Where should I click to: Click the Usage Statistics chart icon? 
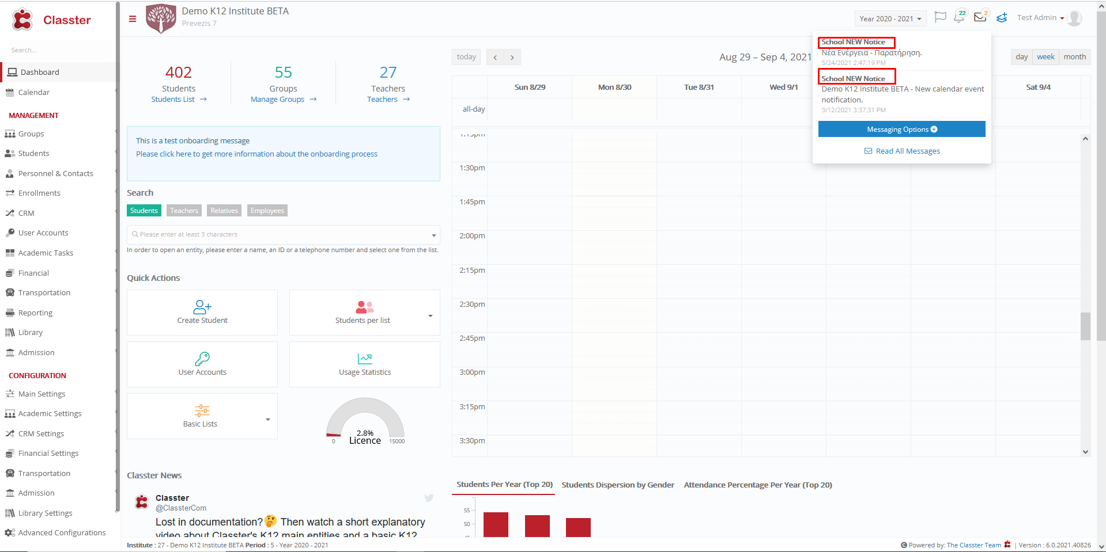coord(365,359)
